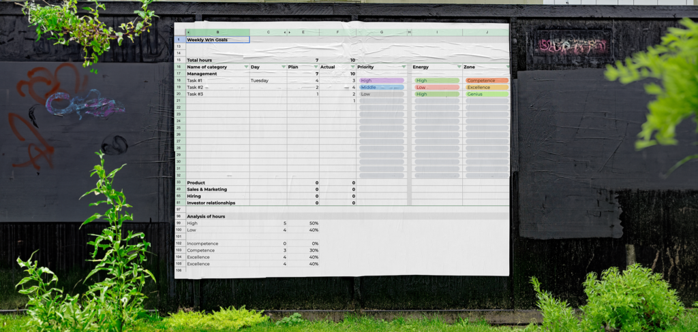Open filter for Day column

click(x=284, y=67)
